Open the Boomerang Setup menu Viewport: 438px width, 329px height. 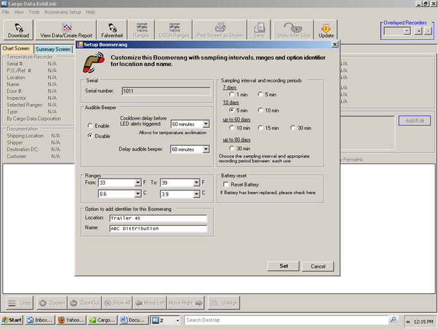(63, 12)
